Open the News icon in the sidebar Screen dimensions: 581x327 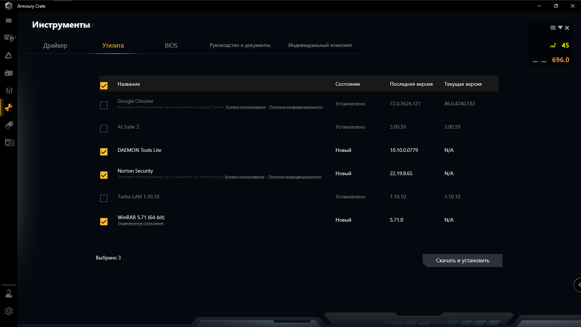point(9,142)
